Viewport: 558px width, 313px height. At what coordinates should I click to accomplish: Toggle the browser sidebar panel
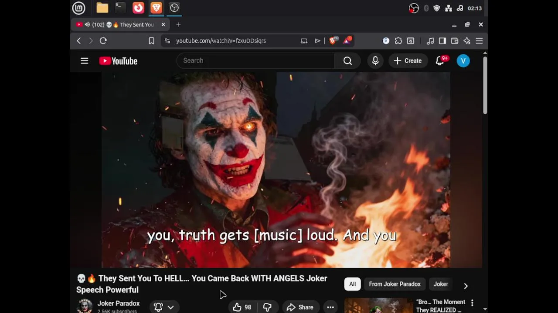pyautogui.click(x=442, y=41)
